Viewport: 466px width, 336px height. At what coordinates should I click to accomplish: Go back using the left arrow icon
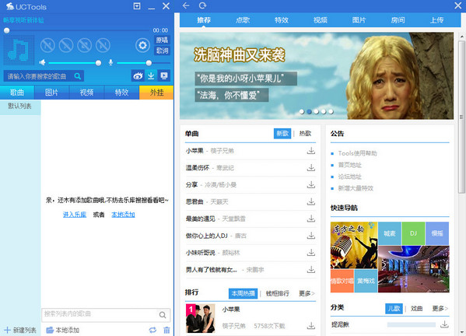click(x=186, y=5)
